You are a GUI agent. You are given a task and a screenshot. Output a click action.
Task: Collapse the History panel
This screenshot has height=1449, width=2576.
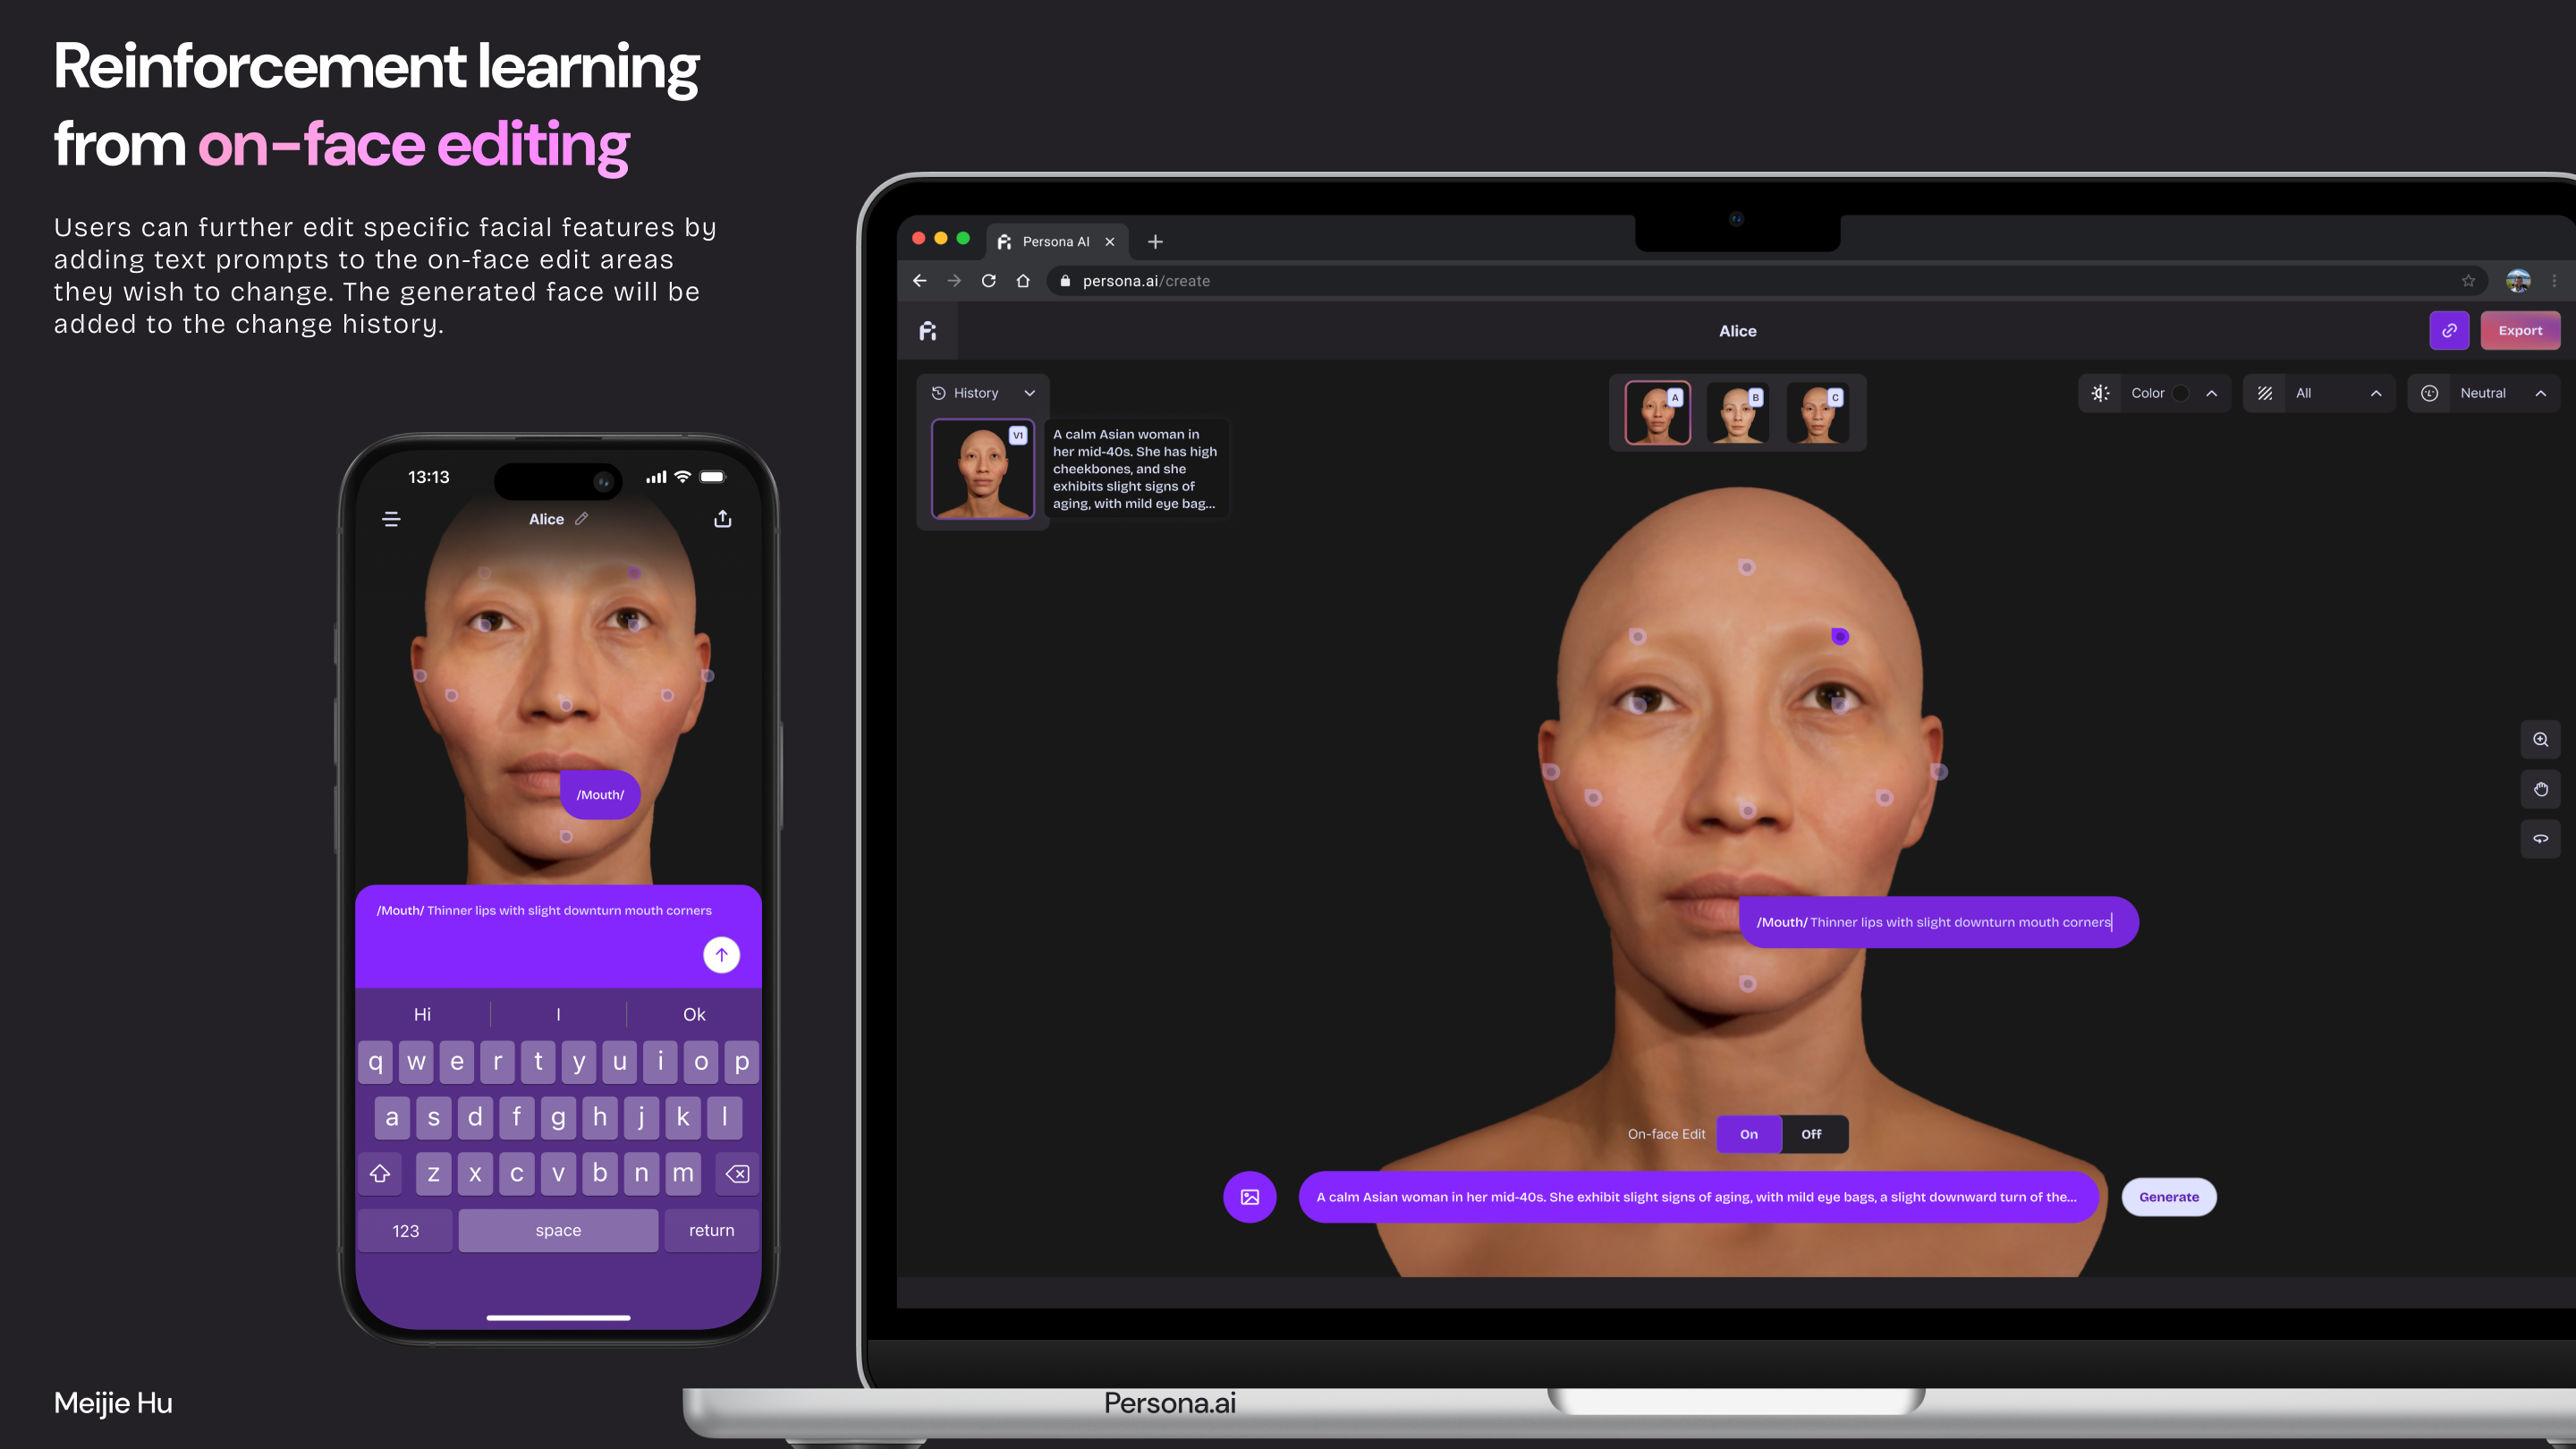click(1030, 393)
